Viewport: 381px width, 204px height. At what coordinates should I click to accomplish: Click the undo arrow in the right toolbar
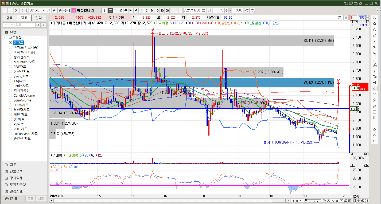pyautogui.click(x=375, y=129)
